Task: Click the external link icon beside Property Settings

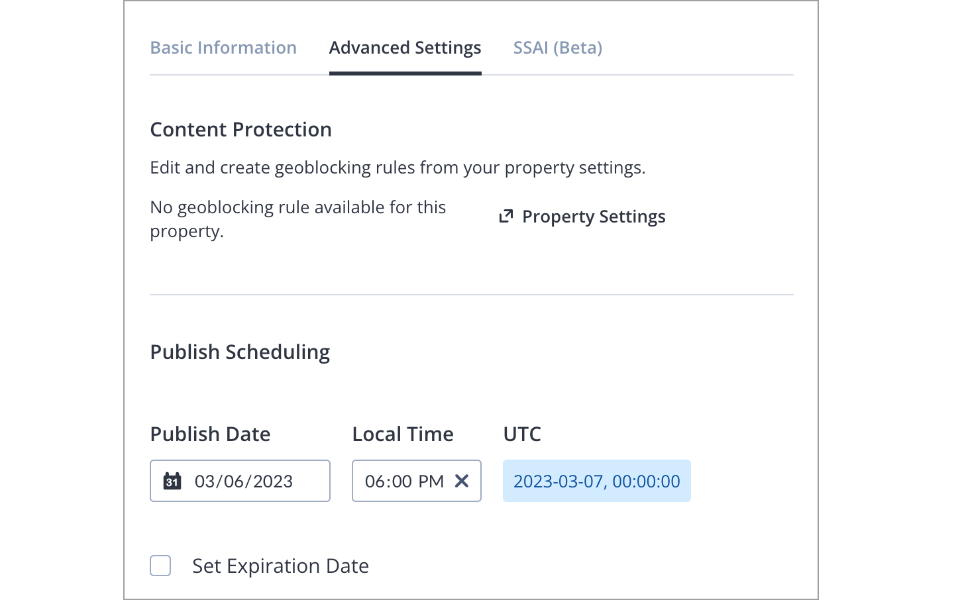Action: pos(506,216)
